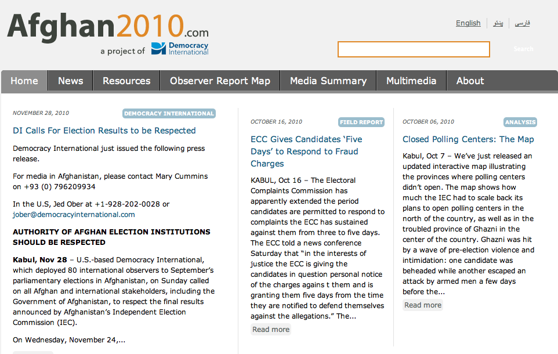Go to the Home tab

pos(24,81)
